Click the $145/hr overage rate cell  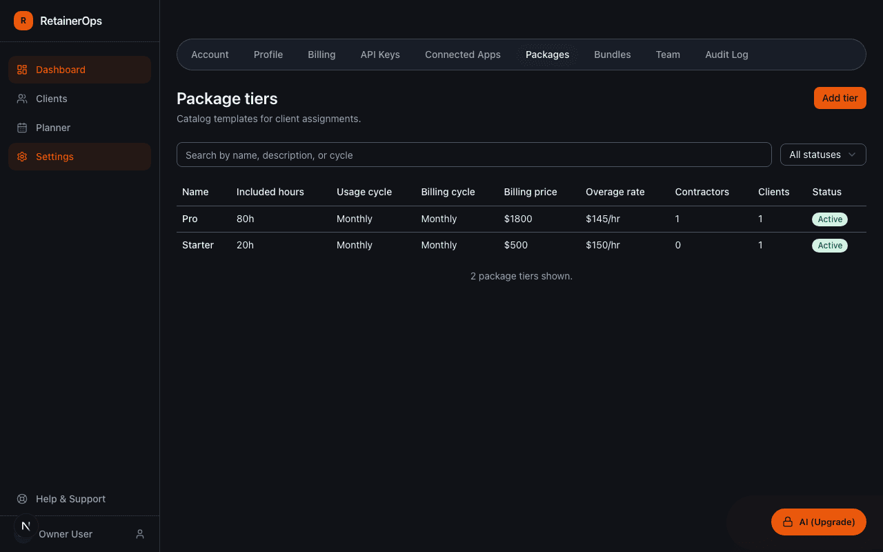click(603, 219)
